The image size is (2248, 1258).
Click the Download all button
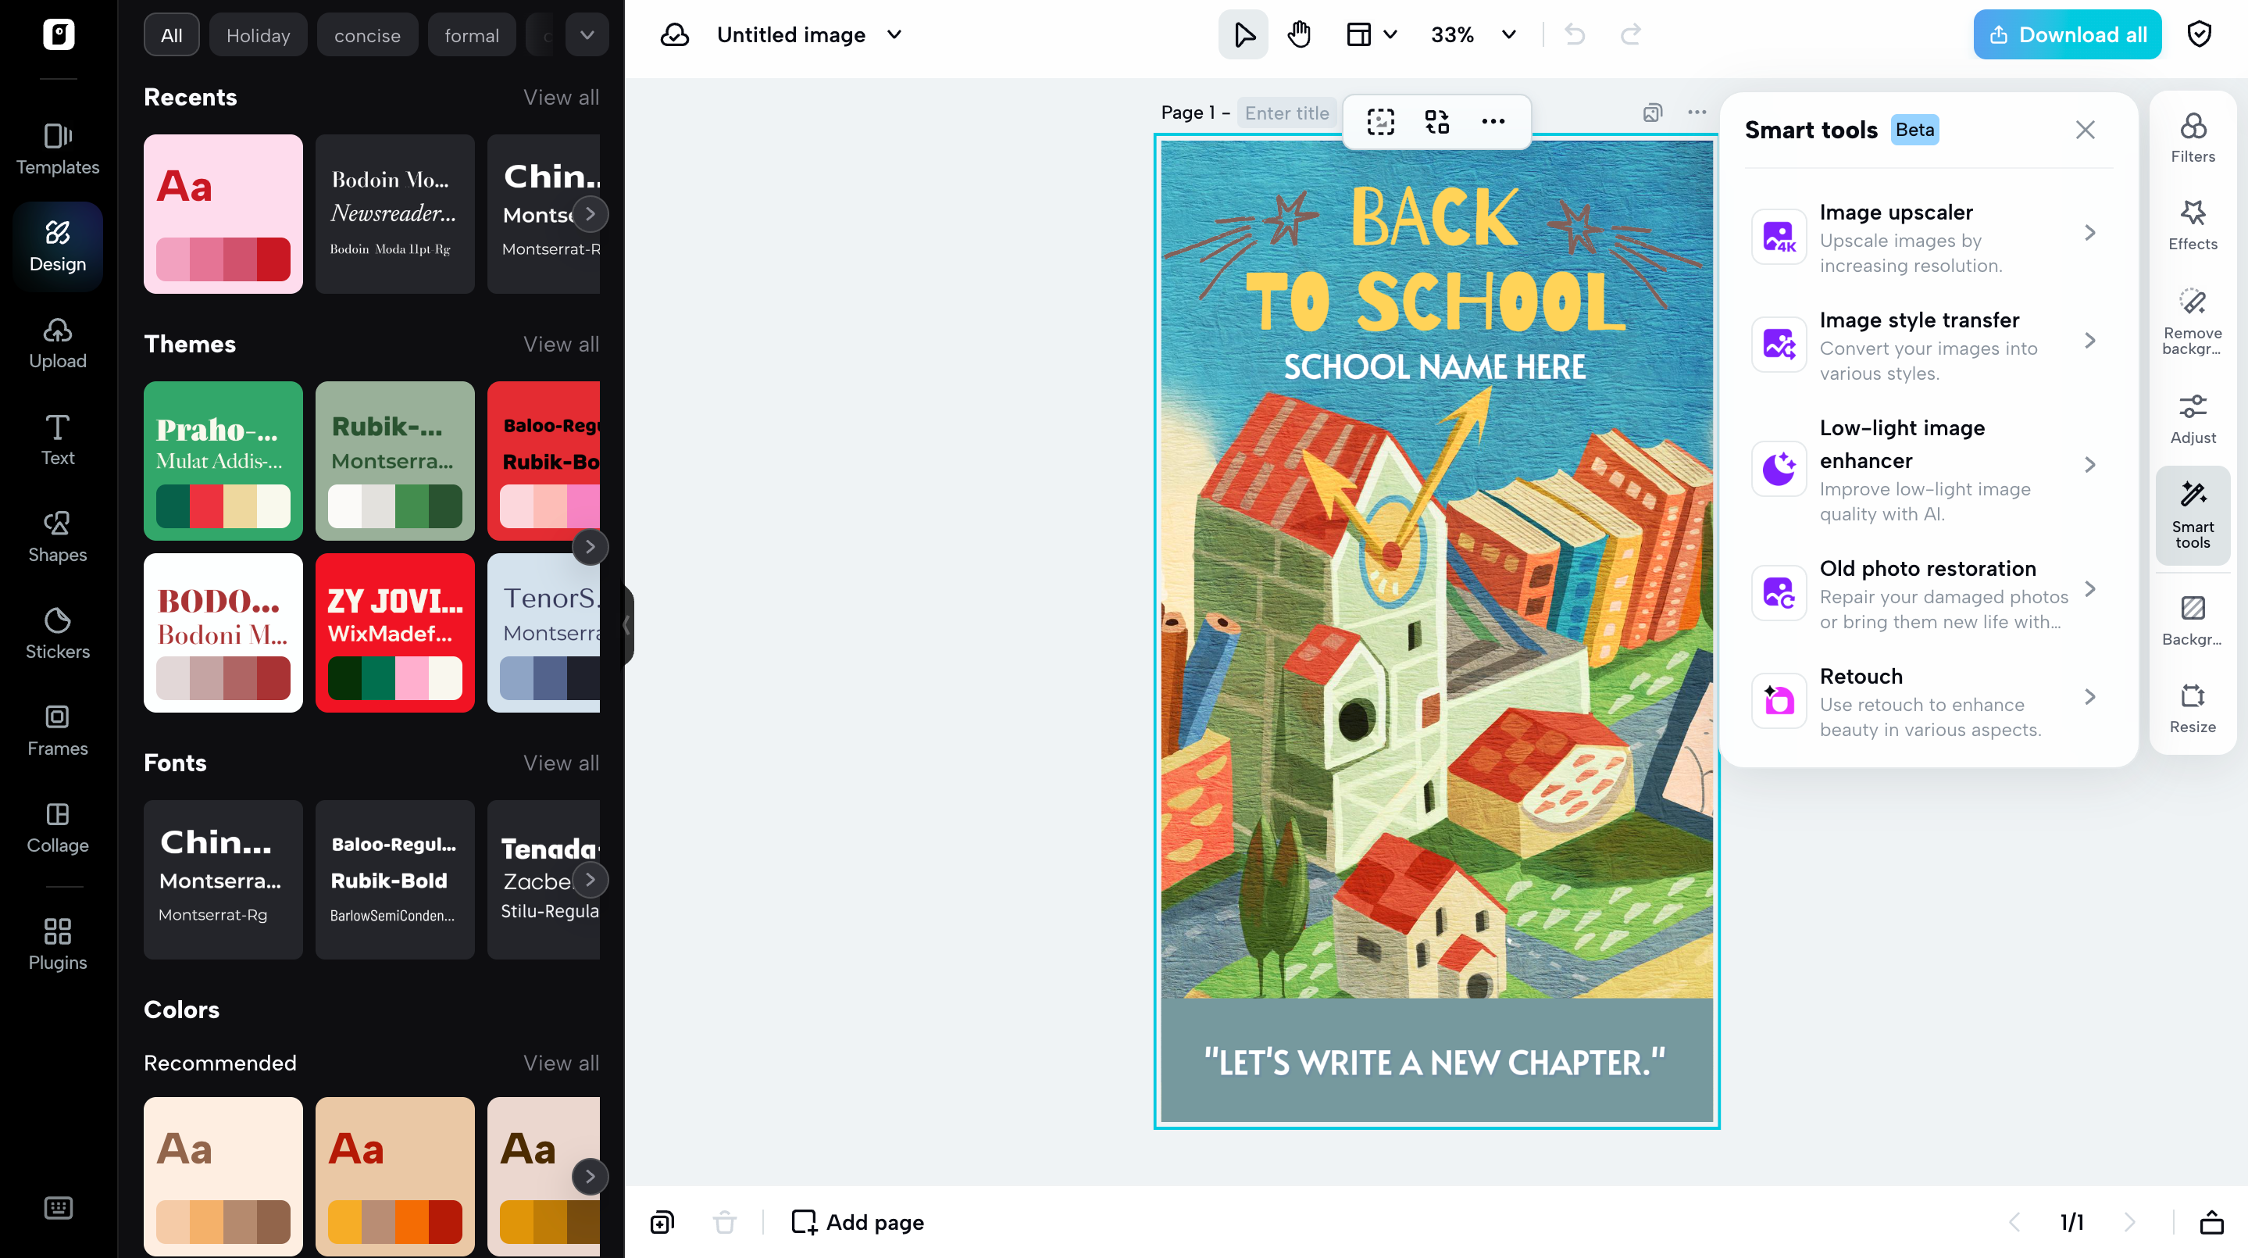click(x=2067, y=35)
